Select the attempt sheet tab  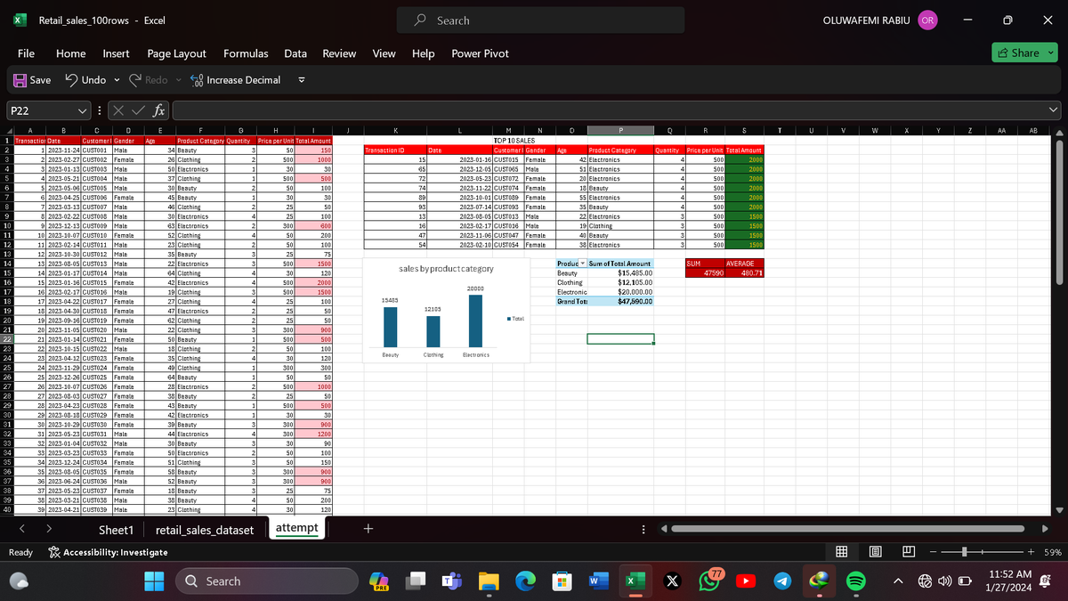(296, 528)
